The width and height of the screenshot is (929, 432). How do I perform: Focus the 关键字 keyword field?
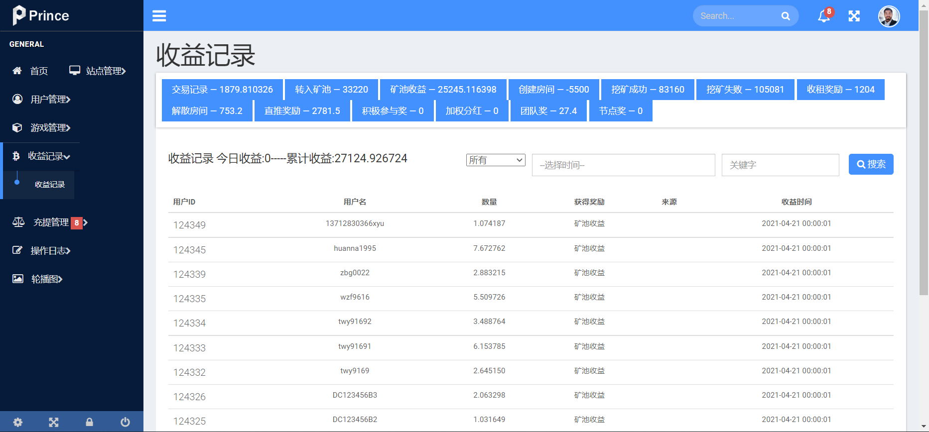coord(780,165)
